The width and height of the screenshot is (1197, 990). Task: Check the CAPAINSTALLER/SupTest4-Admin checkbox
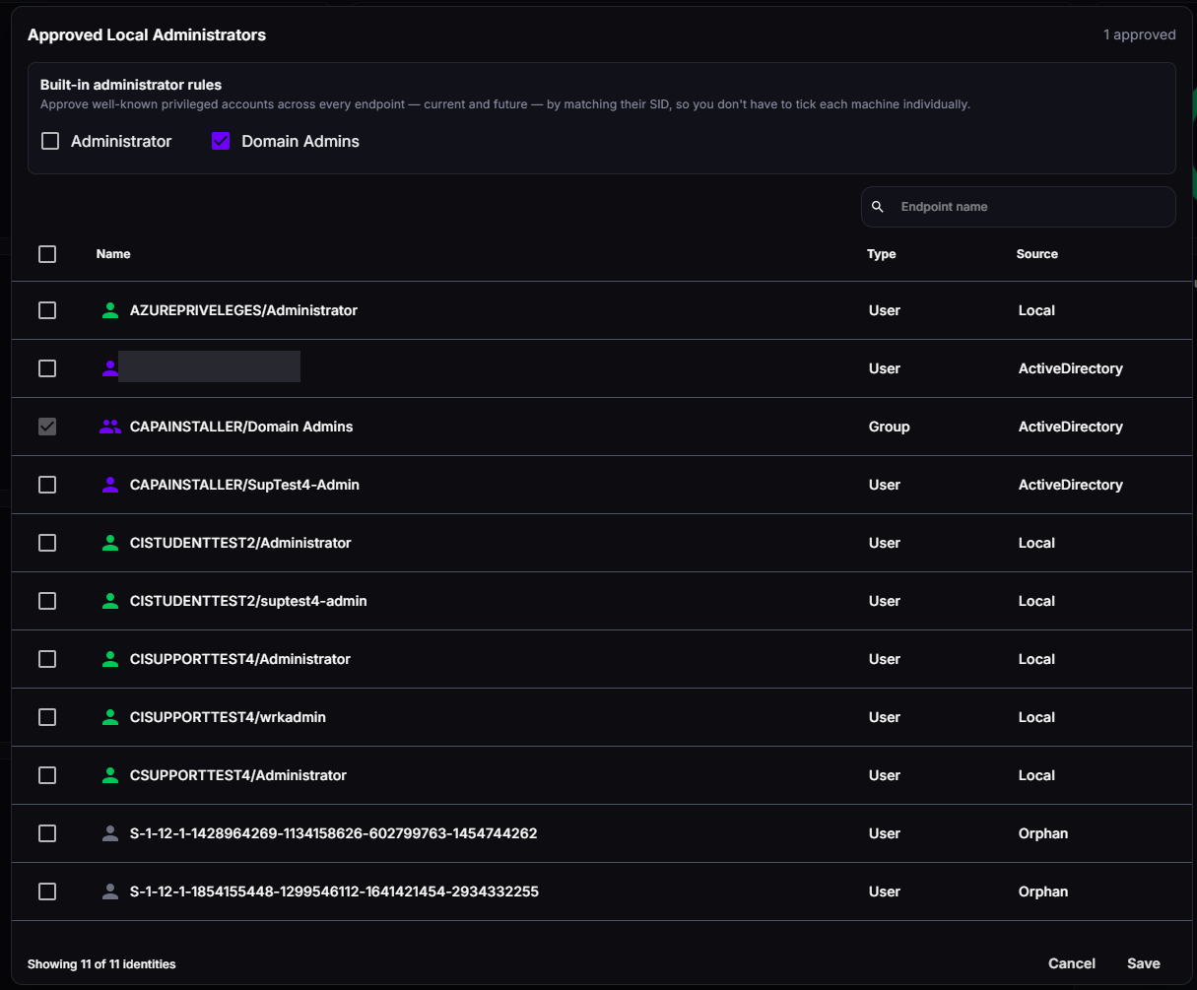[47, 485]
